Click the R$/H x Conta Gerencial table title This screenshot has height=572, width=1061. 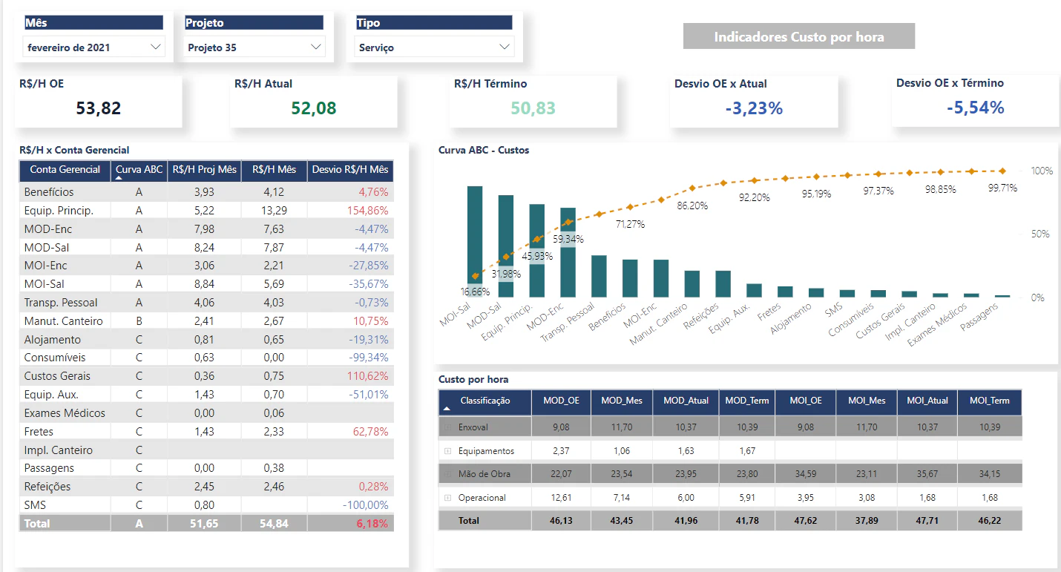point(74,150)
